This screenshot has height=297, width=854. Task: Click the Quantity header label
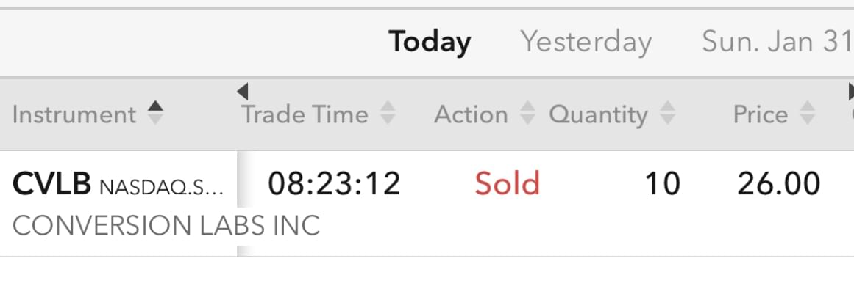(x=598, y=114)
